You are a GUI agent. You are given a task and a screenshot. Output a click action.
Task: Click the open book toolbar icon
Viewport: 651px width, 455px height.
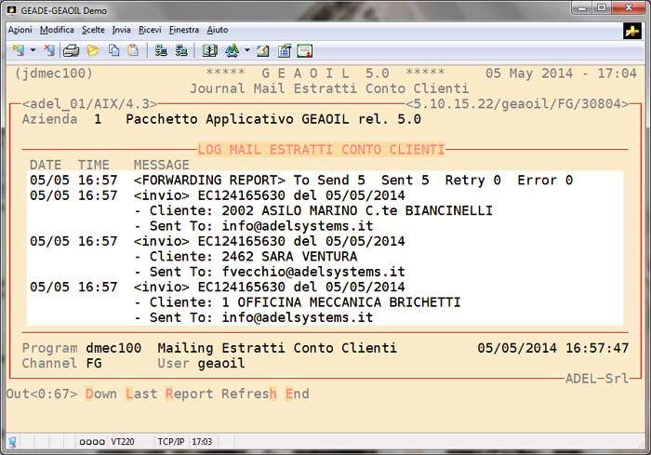(x=209, y=50)
